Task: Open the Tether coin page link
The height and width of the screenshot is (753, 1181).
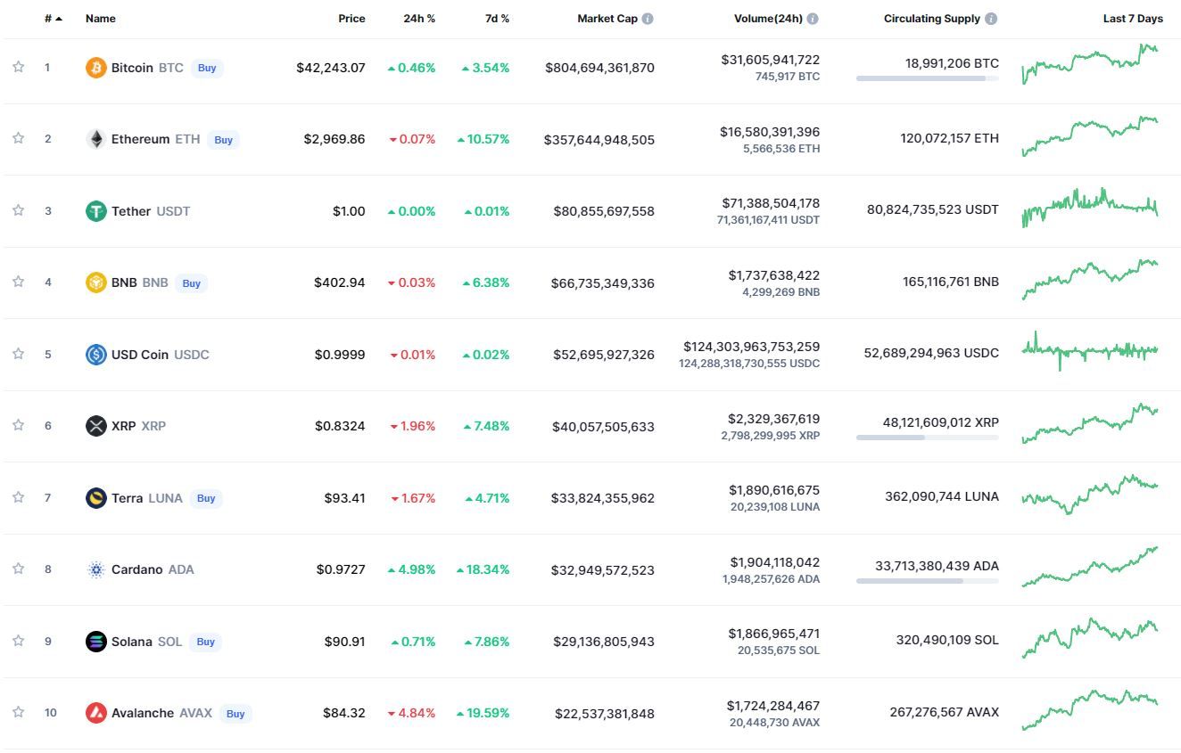Action: [151, 211]
